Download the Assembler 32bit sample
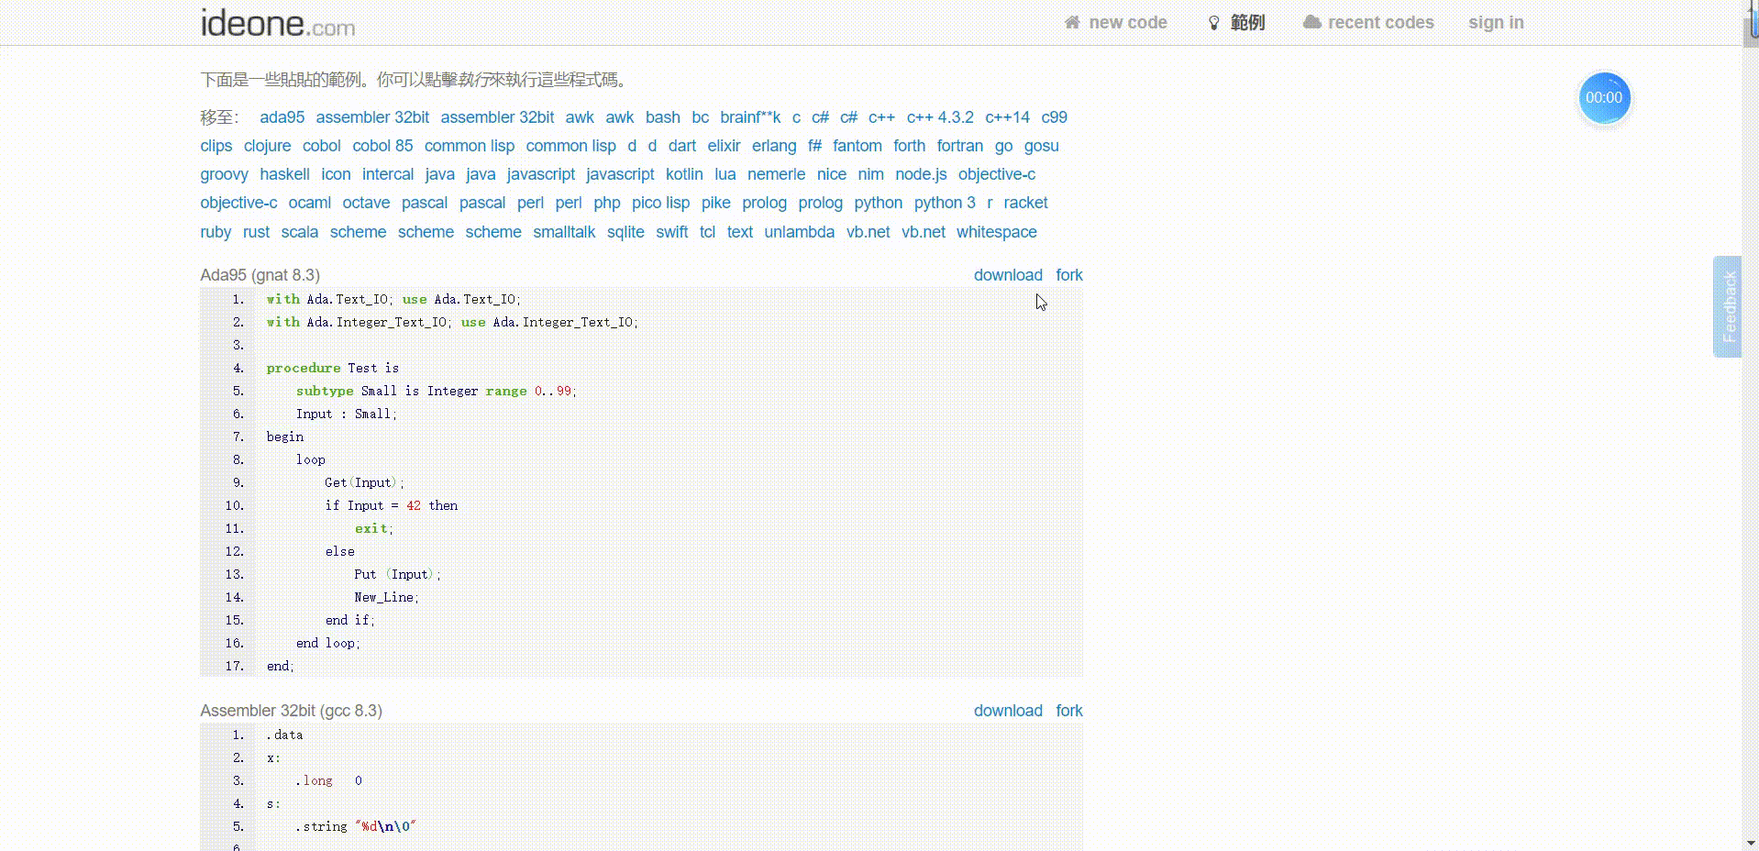Image resolution: width=1759 pixels, height=851 pixels. [x=1008, y=711]
